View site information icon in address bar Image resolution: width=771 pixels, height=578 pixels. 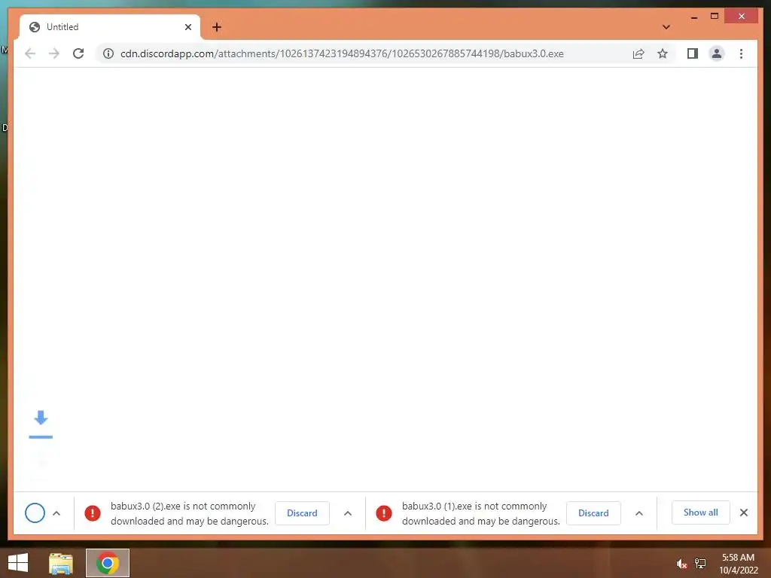click(x=108, y=53)
